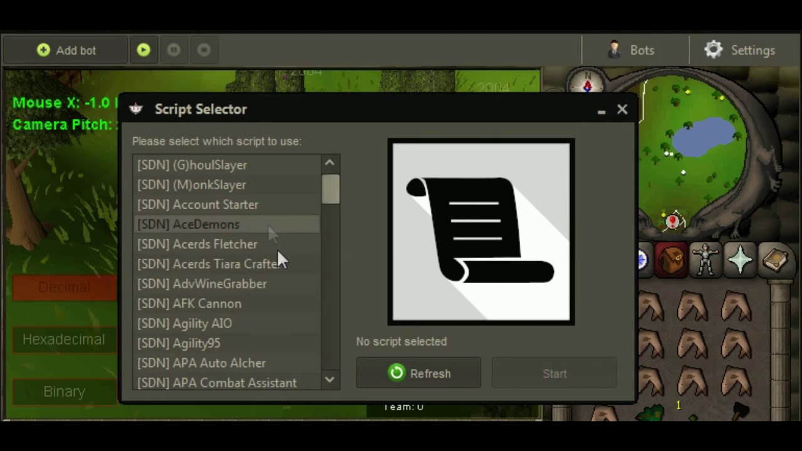Click the Refresh button
The height and width of the screenshot is (451, 802).
click(x=419, y=373)
